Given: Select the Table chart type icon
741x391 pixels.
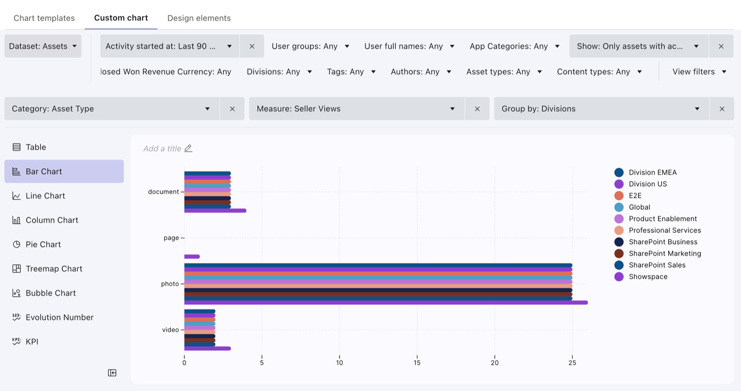Looking at the screenshot, I should tap(17, 147).
